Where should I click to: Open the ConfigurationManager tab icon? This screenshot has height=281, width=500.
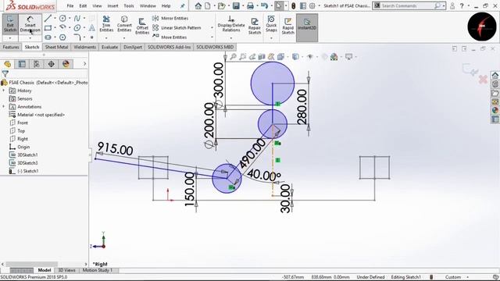37,64
